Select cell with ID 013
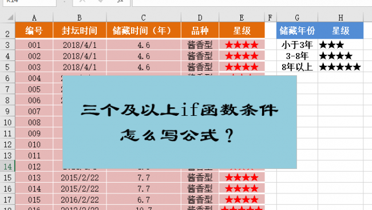Image resolution: width=372 pixels, height=210 pixels. tap(34, 177)
